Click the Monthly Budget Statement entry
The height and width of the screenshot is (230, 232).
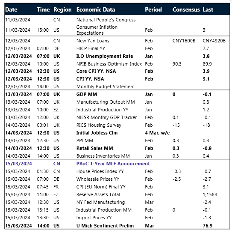pyautogui.click(x=106, y=87)
